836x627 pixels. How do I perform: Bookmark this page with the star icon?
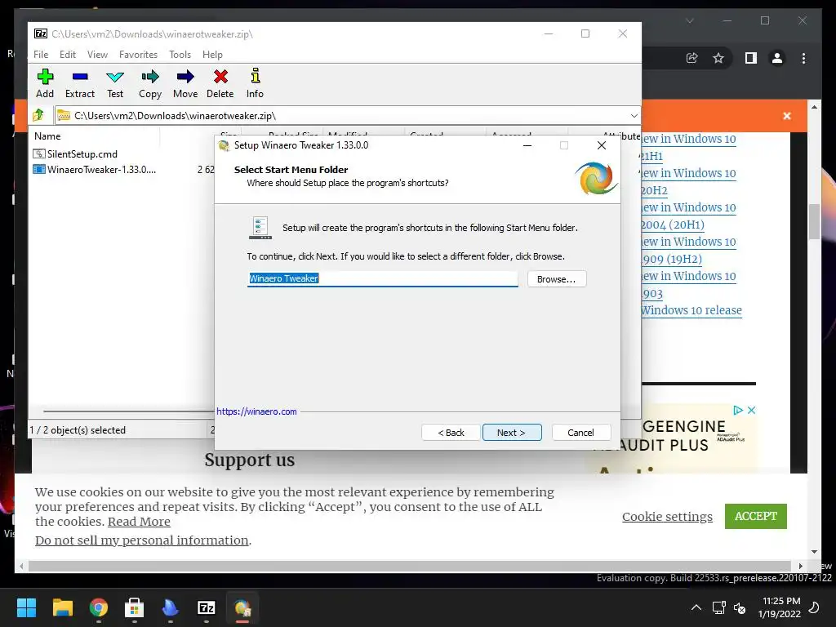pos(718,58)
